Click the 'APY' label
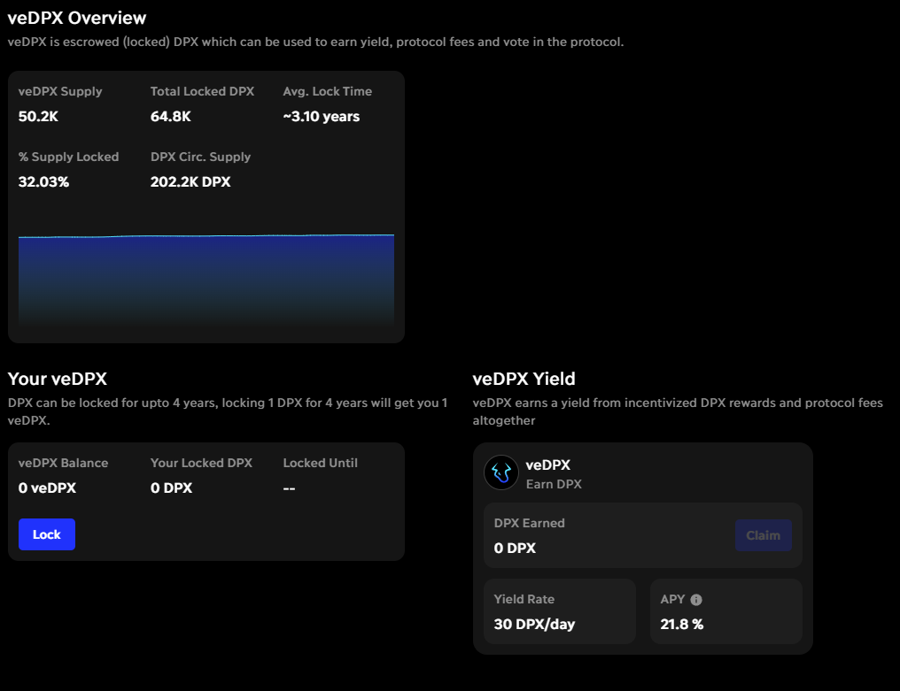900x691 pixels. (x=672, y=599)
